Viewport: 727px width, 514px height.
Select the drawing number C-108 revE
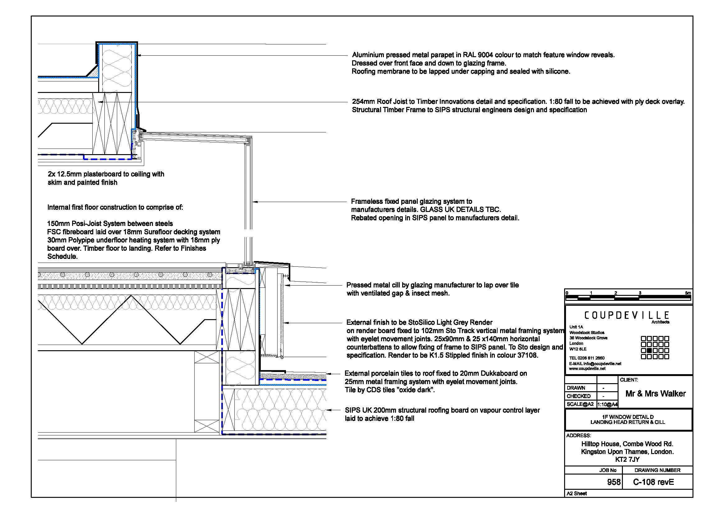653,482
